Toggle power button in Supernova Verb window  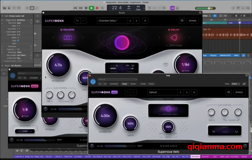point(93,81)
